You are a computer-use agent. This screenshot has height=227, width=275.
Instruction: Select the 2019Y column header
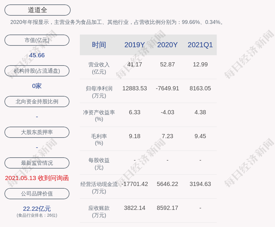click(x=135, y=45)
